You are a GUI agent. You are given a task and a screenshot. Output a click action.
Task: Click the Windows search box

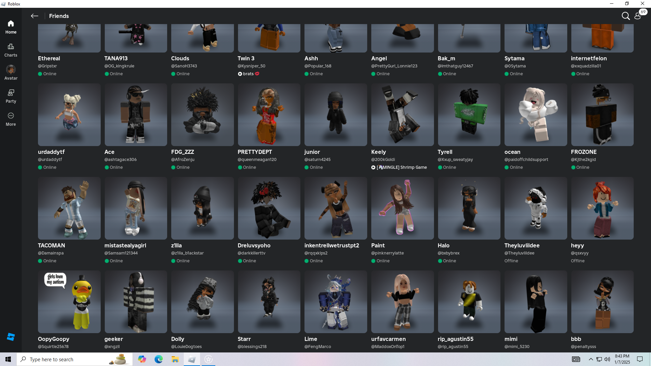point(75,359)
